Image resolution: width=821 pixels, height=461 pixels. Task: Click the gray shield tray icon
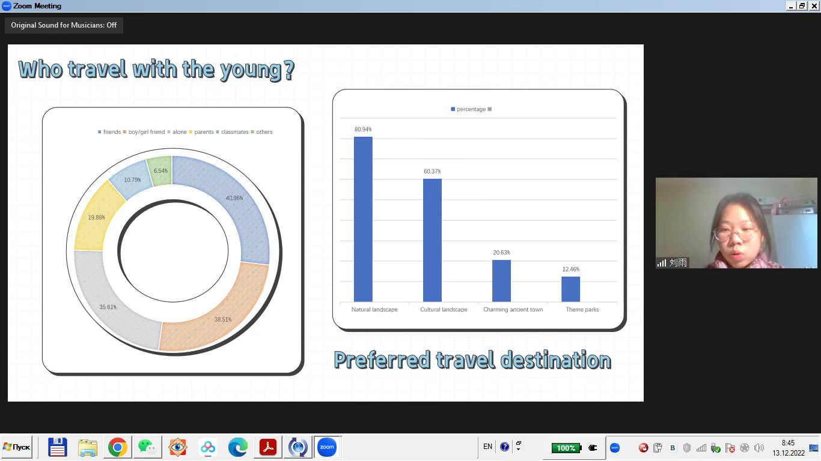(687, 448)
